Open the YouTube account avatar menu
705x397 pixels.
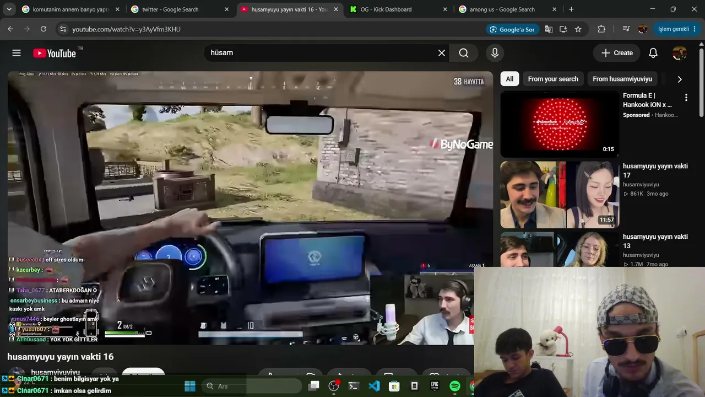click(x=680, y=53)
